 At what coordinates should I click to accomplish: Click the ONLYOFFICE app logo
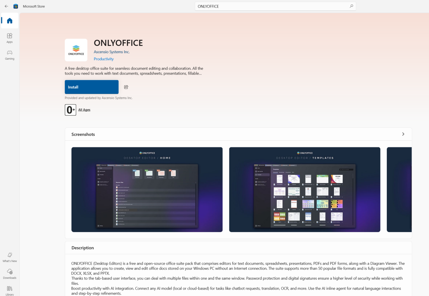[76, 50]
